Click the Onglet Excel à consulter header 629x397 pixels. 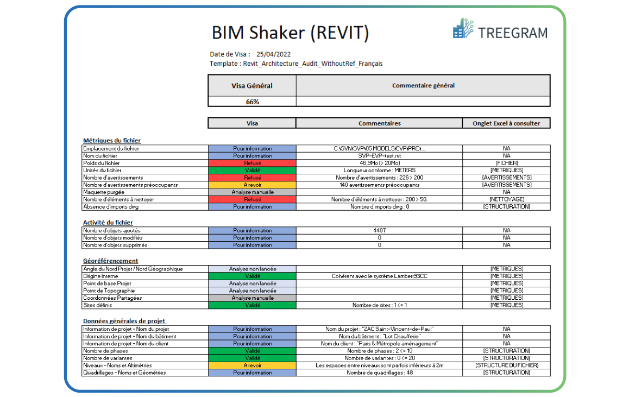tap(506, 123)
